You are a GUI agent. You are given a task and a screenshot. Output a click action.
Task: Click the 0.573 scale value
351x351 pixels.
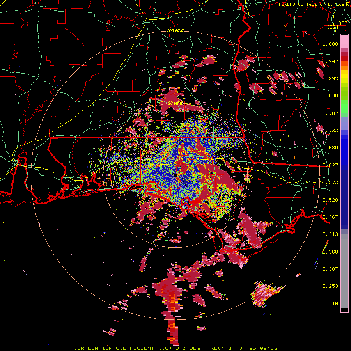330,183
